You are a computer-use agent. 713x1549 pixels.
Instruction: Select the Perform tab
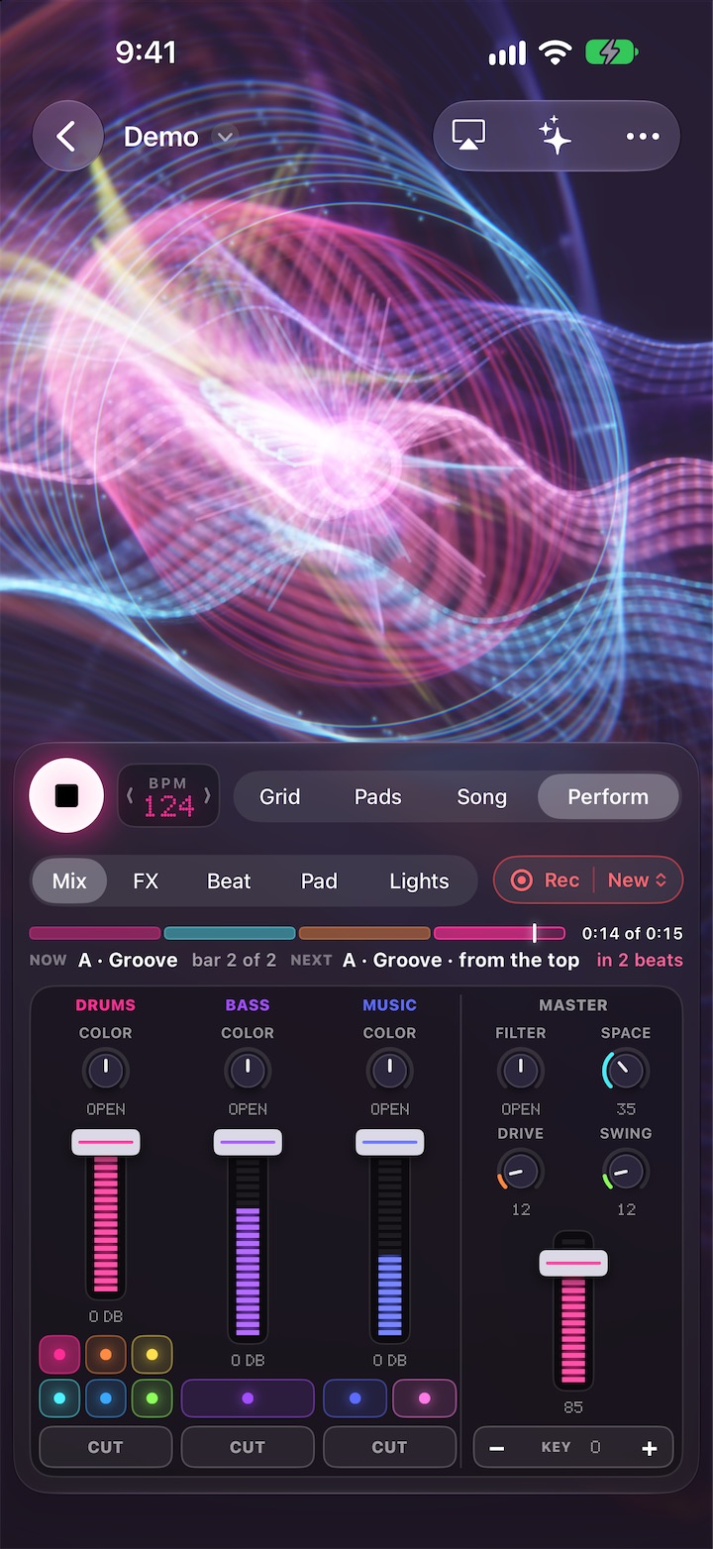click(x=608, y=797)
